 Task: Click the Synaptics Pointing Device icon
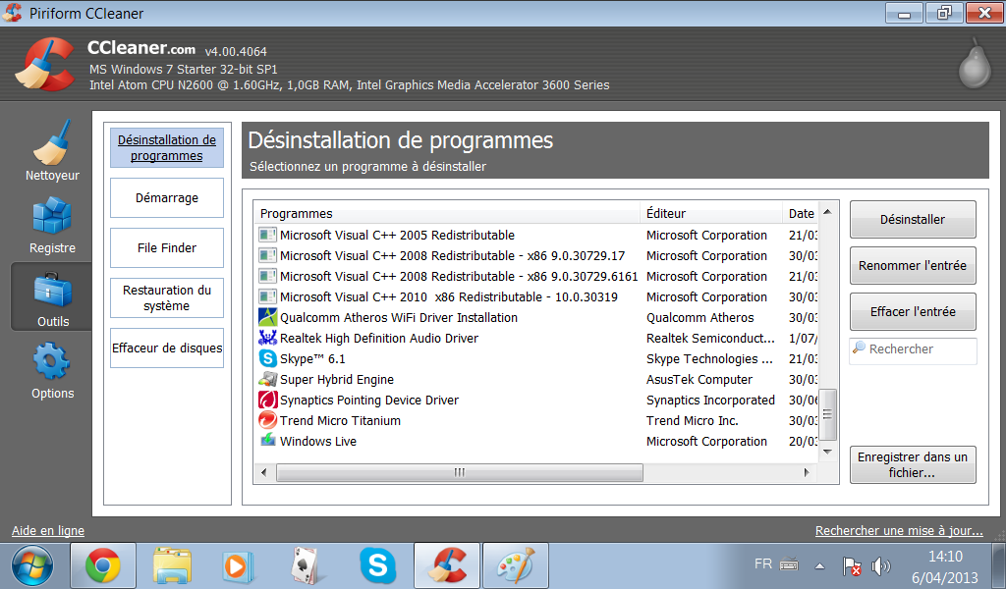point(267,400)
